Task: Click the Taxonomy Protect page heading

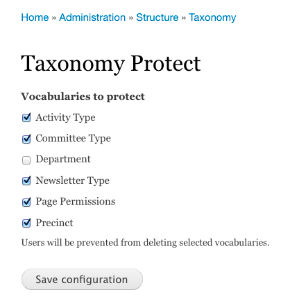Action: (111, 64)
